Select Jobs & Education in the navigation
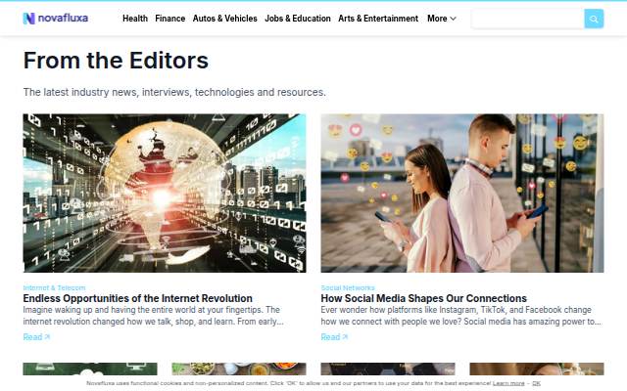The image size is (627, 391). pyautogui.click(x=298, y=19)
